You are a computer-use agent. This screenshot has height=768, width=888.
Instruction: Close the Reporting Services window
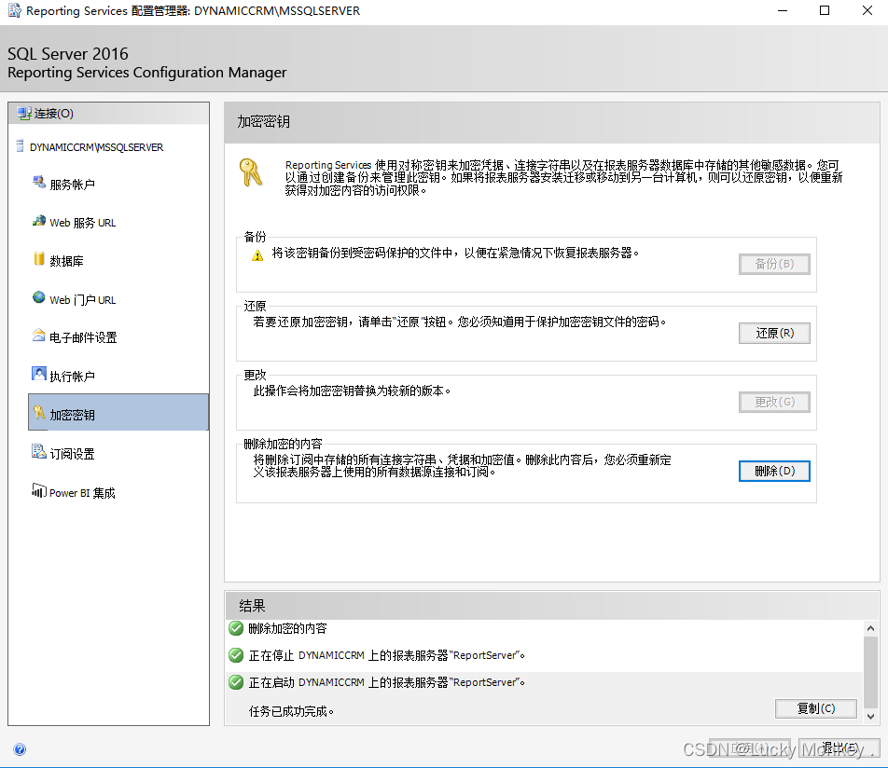click(x=867, y=11)
